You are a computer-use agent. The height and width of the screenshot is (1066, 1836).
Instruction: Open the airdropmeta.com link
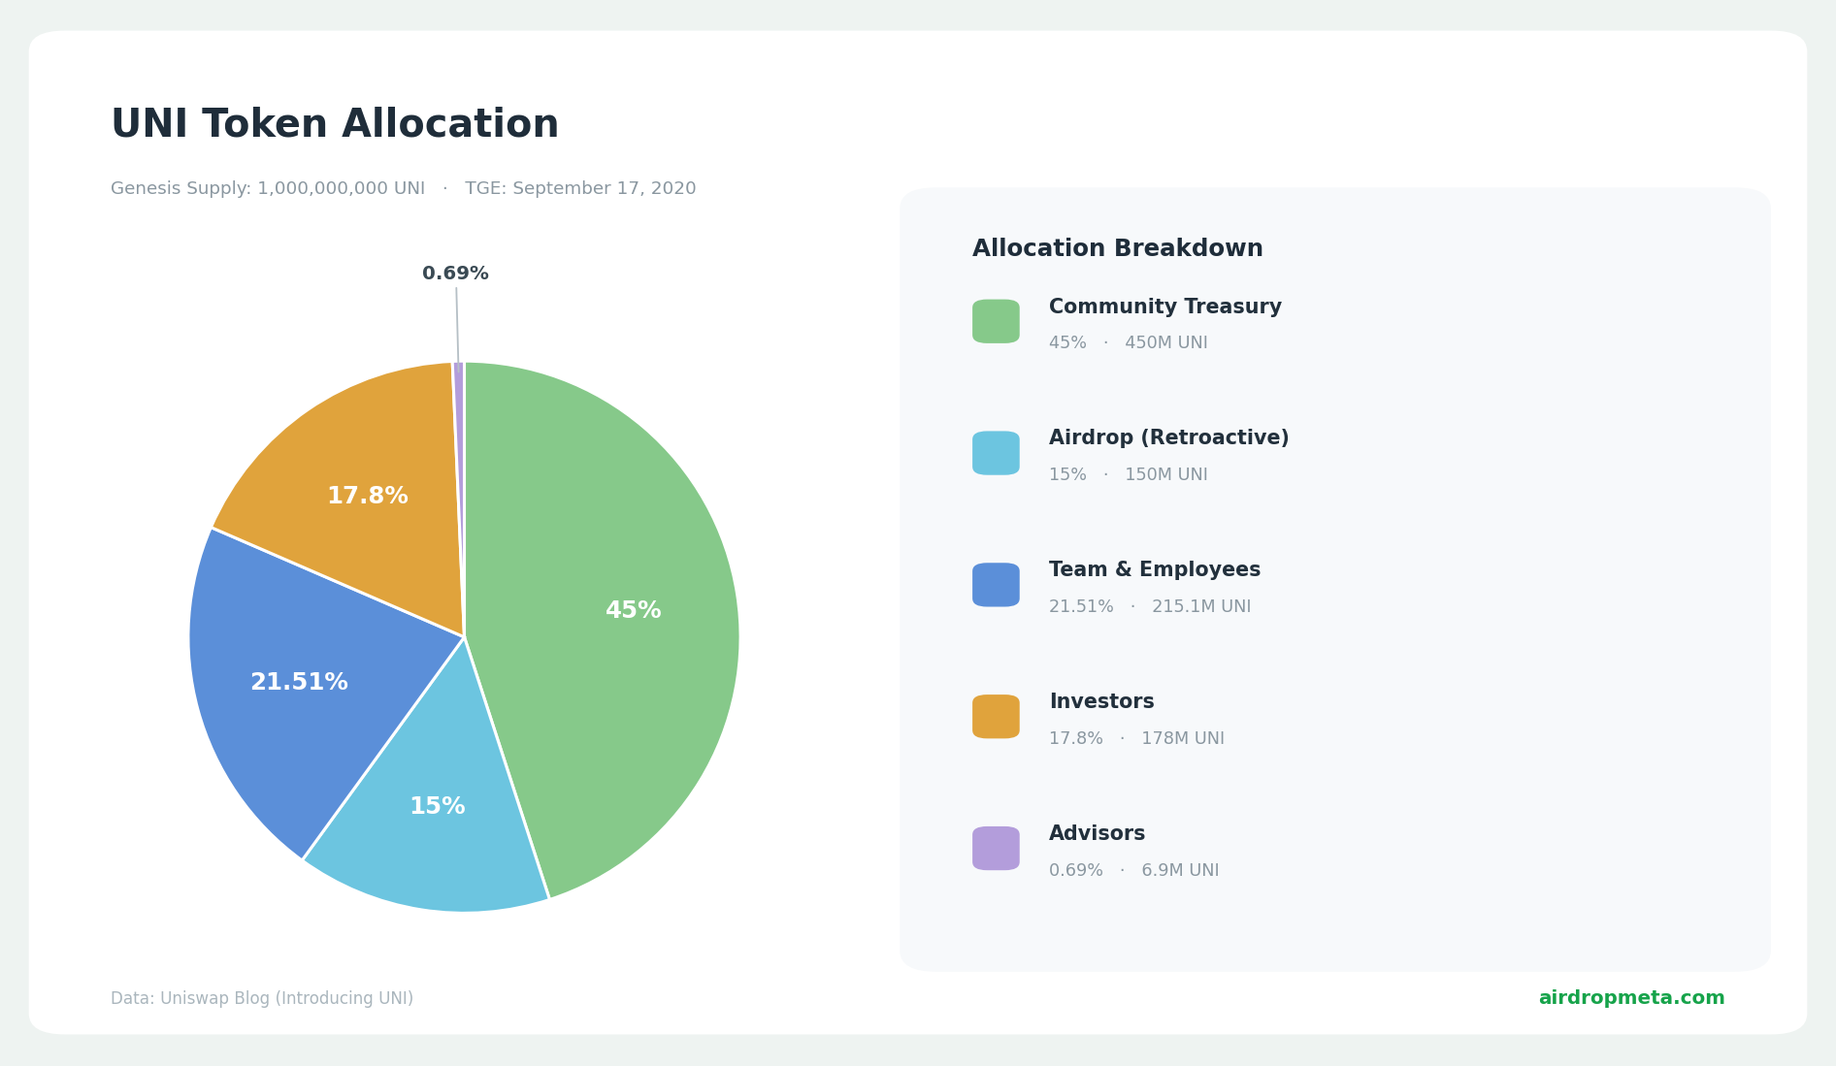pyautogui.click(x=1631, y=998)
